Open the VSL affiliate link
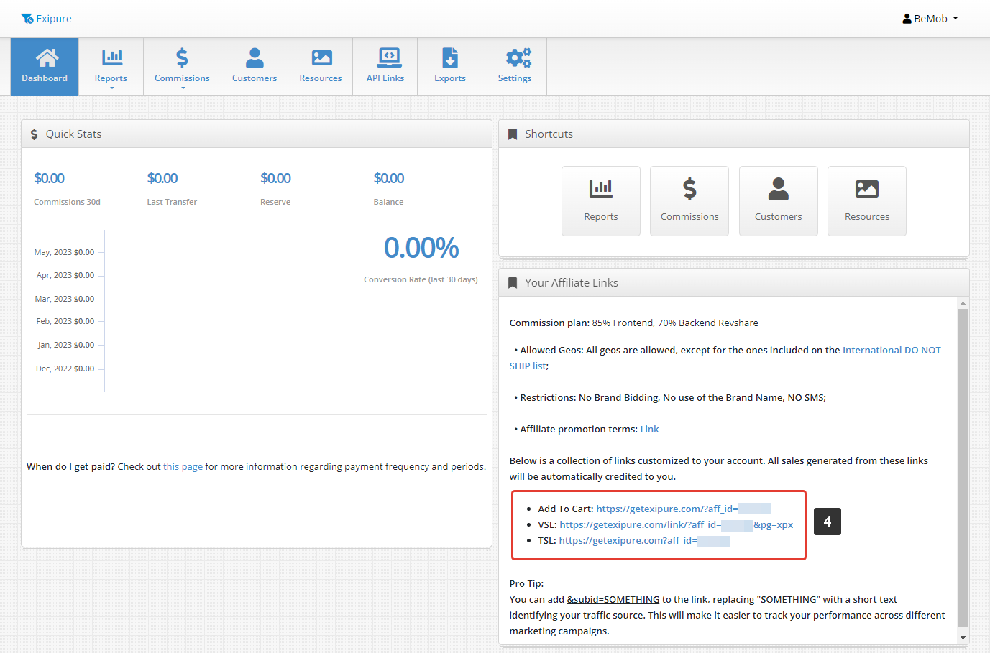The width and height of the screenshot is (990, 653). tap(640, 525)
